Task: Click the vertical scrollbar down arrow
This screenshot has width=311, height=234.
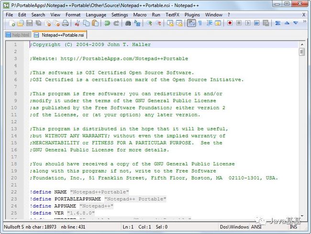Action: (x=302, y=216)
